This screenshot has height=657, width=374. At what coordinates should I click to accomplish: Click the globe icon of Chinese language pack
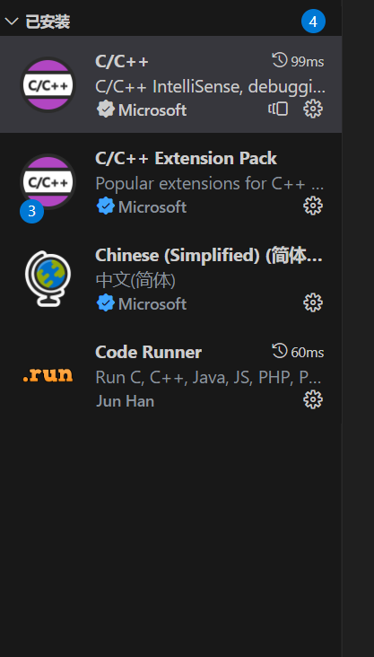coord(48,278)
